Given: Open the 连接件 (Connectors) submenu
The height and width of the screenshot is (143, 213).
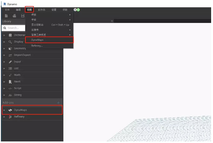Looking at the screenshot, I should 49,30.
